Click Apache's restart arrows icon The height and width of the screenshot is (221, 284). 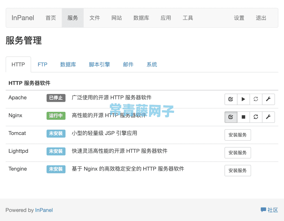click(x=256, y=99)
